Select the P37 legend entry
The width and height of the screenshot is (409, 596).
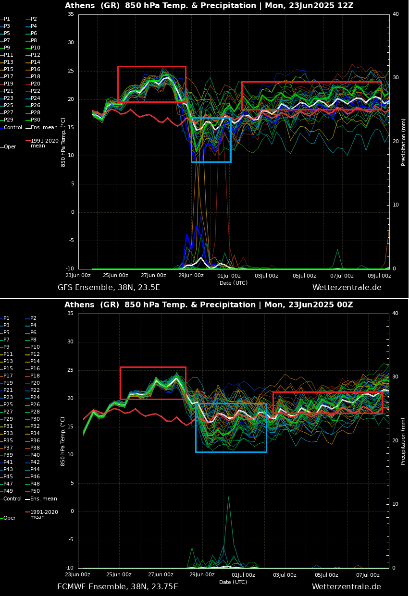[9, 448]
